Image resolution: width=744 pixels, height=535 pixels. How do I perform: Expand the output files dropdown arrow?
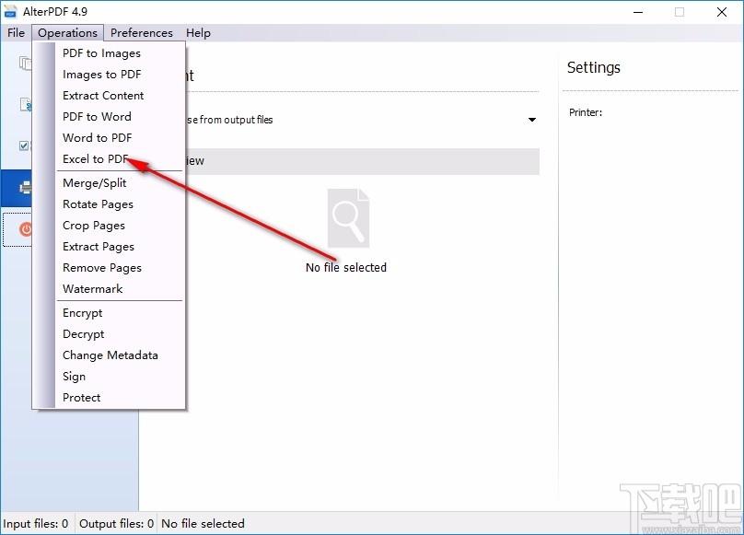pos(532,120)
